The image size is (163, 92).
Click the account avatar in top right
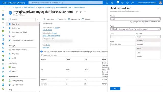tap(160, 3)
